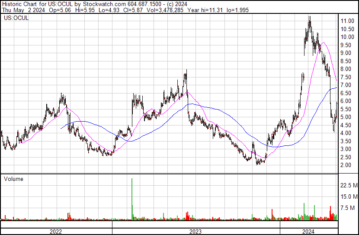Select the 2023 year label on timeline
359x235 pixels.
pyautogui.click(x=196, y=232)
